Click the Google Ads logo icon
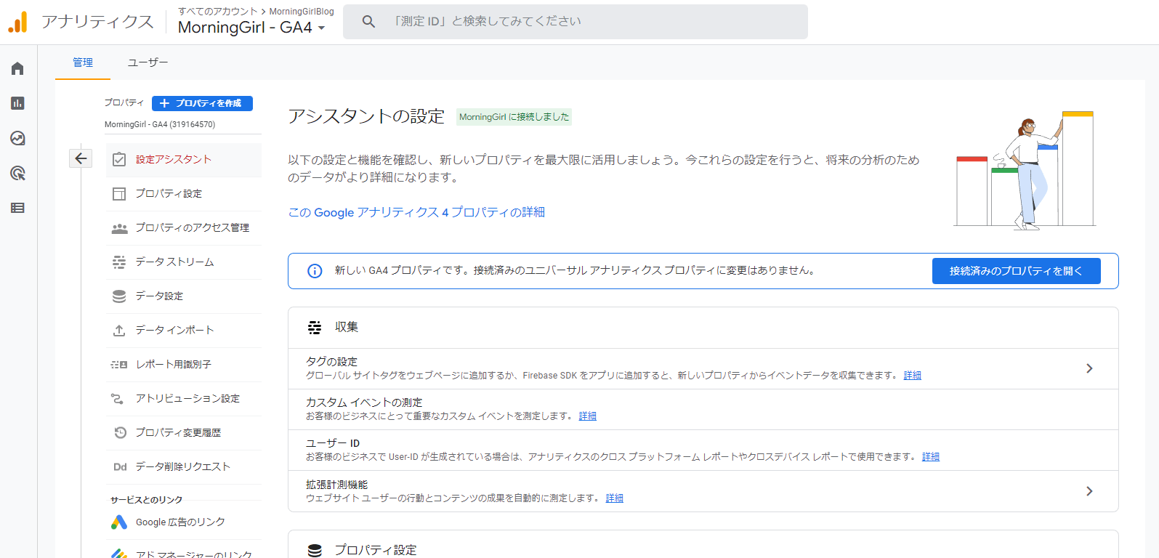The height and width of the screenshot is (558, 1159). 119,522
